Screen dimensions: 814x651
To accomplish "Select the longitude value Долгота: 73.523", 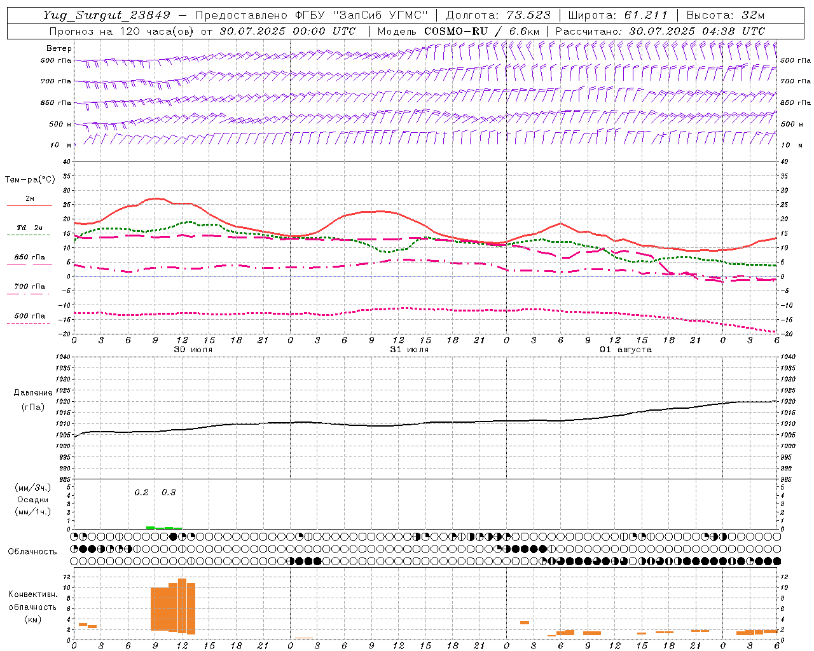I will click(498, 15).
